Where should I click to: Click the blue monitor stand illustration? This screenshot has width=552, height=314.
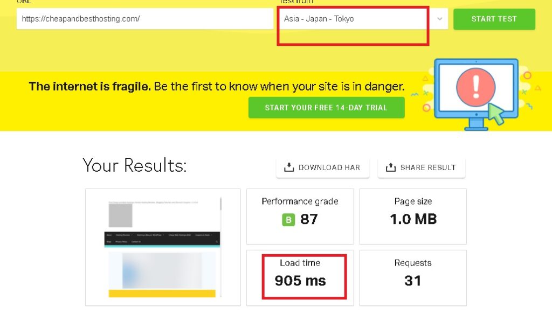point(475,123)
